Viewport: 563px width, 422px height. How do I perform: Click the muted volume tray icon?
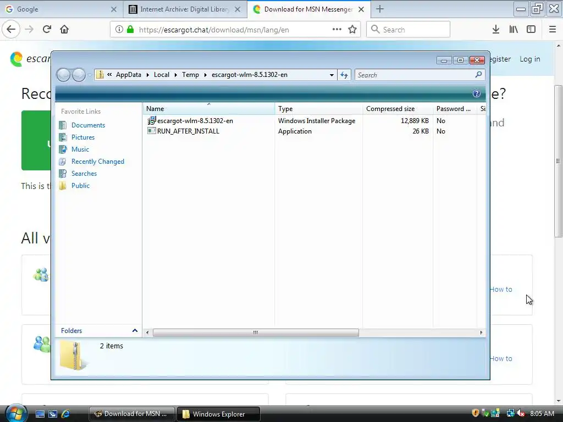coord(521,413)
